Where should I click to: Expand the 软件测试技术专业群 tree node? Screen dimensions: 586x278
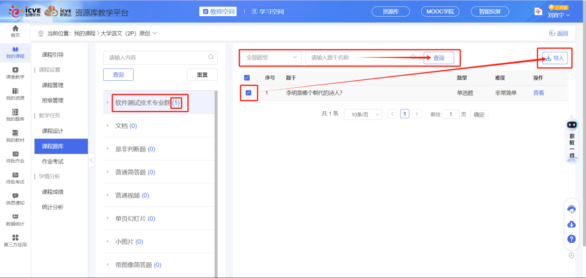click(x=108, y=103)
